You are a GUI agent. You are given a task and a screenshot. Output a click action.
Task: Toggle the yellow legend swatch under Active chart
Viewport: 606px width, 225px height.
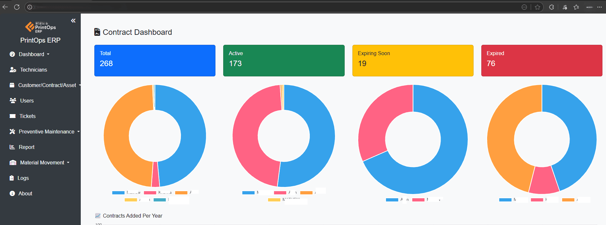274,200
